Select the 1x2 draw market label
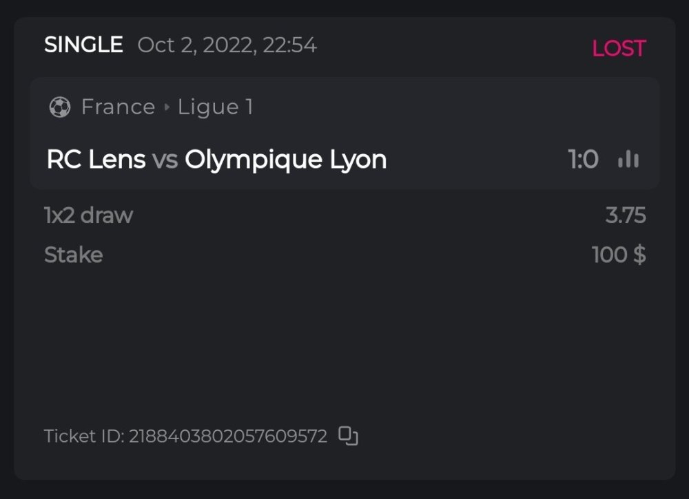 (88, 215)
